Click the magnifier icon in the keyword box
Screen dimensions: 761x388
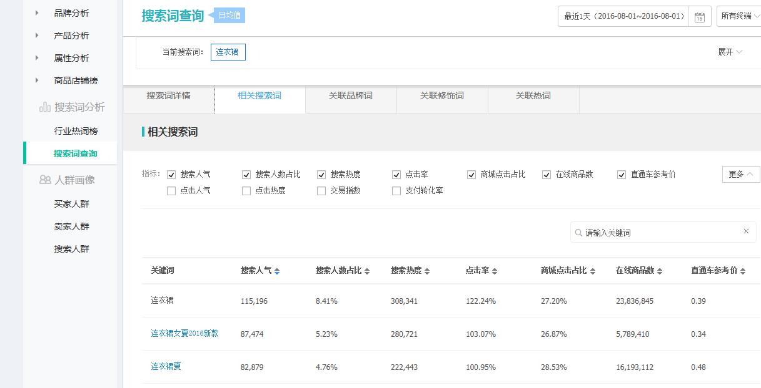pyautogui.click(x=578, y=232)
